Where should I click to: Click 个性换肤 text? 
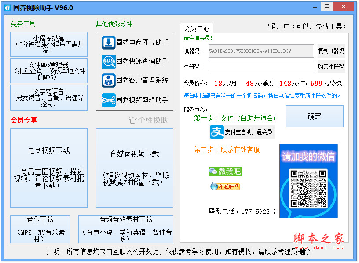coord(153,120)
